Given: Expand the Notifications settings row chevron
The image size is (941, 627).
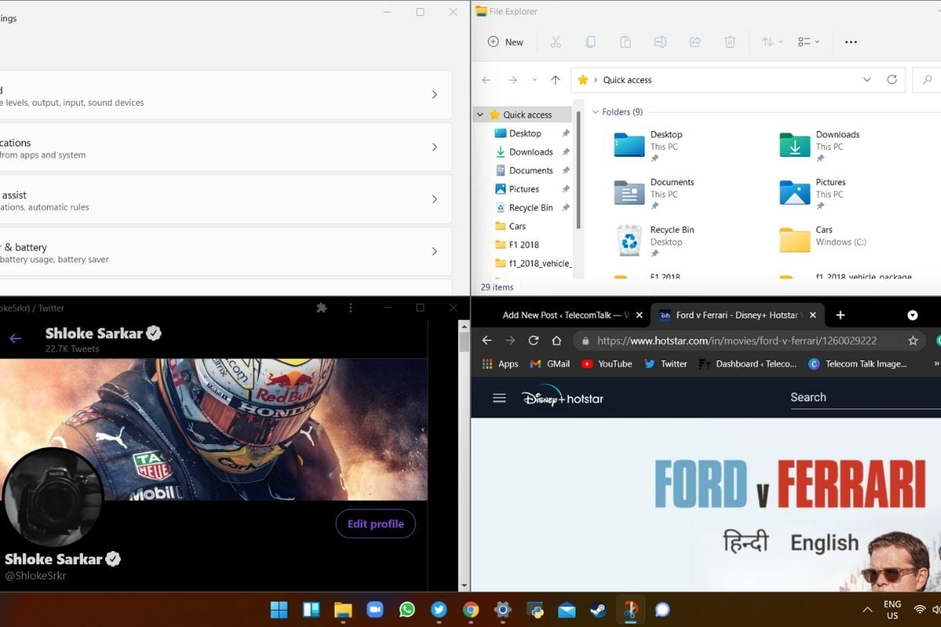Looking at the screenshot, I should click(434, 147).
